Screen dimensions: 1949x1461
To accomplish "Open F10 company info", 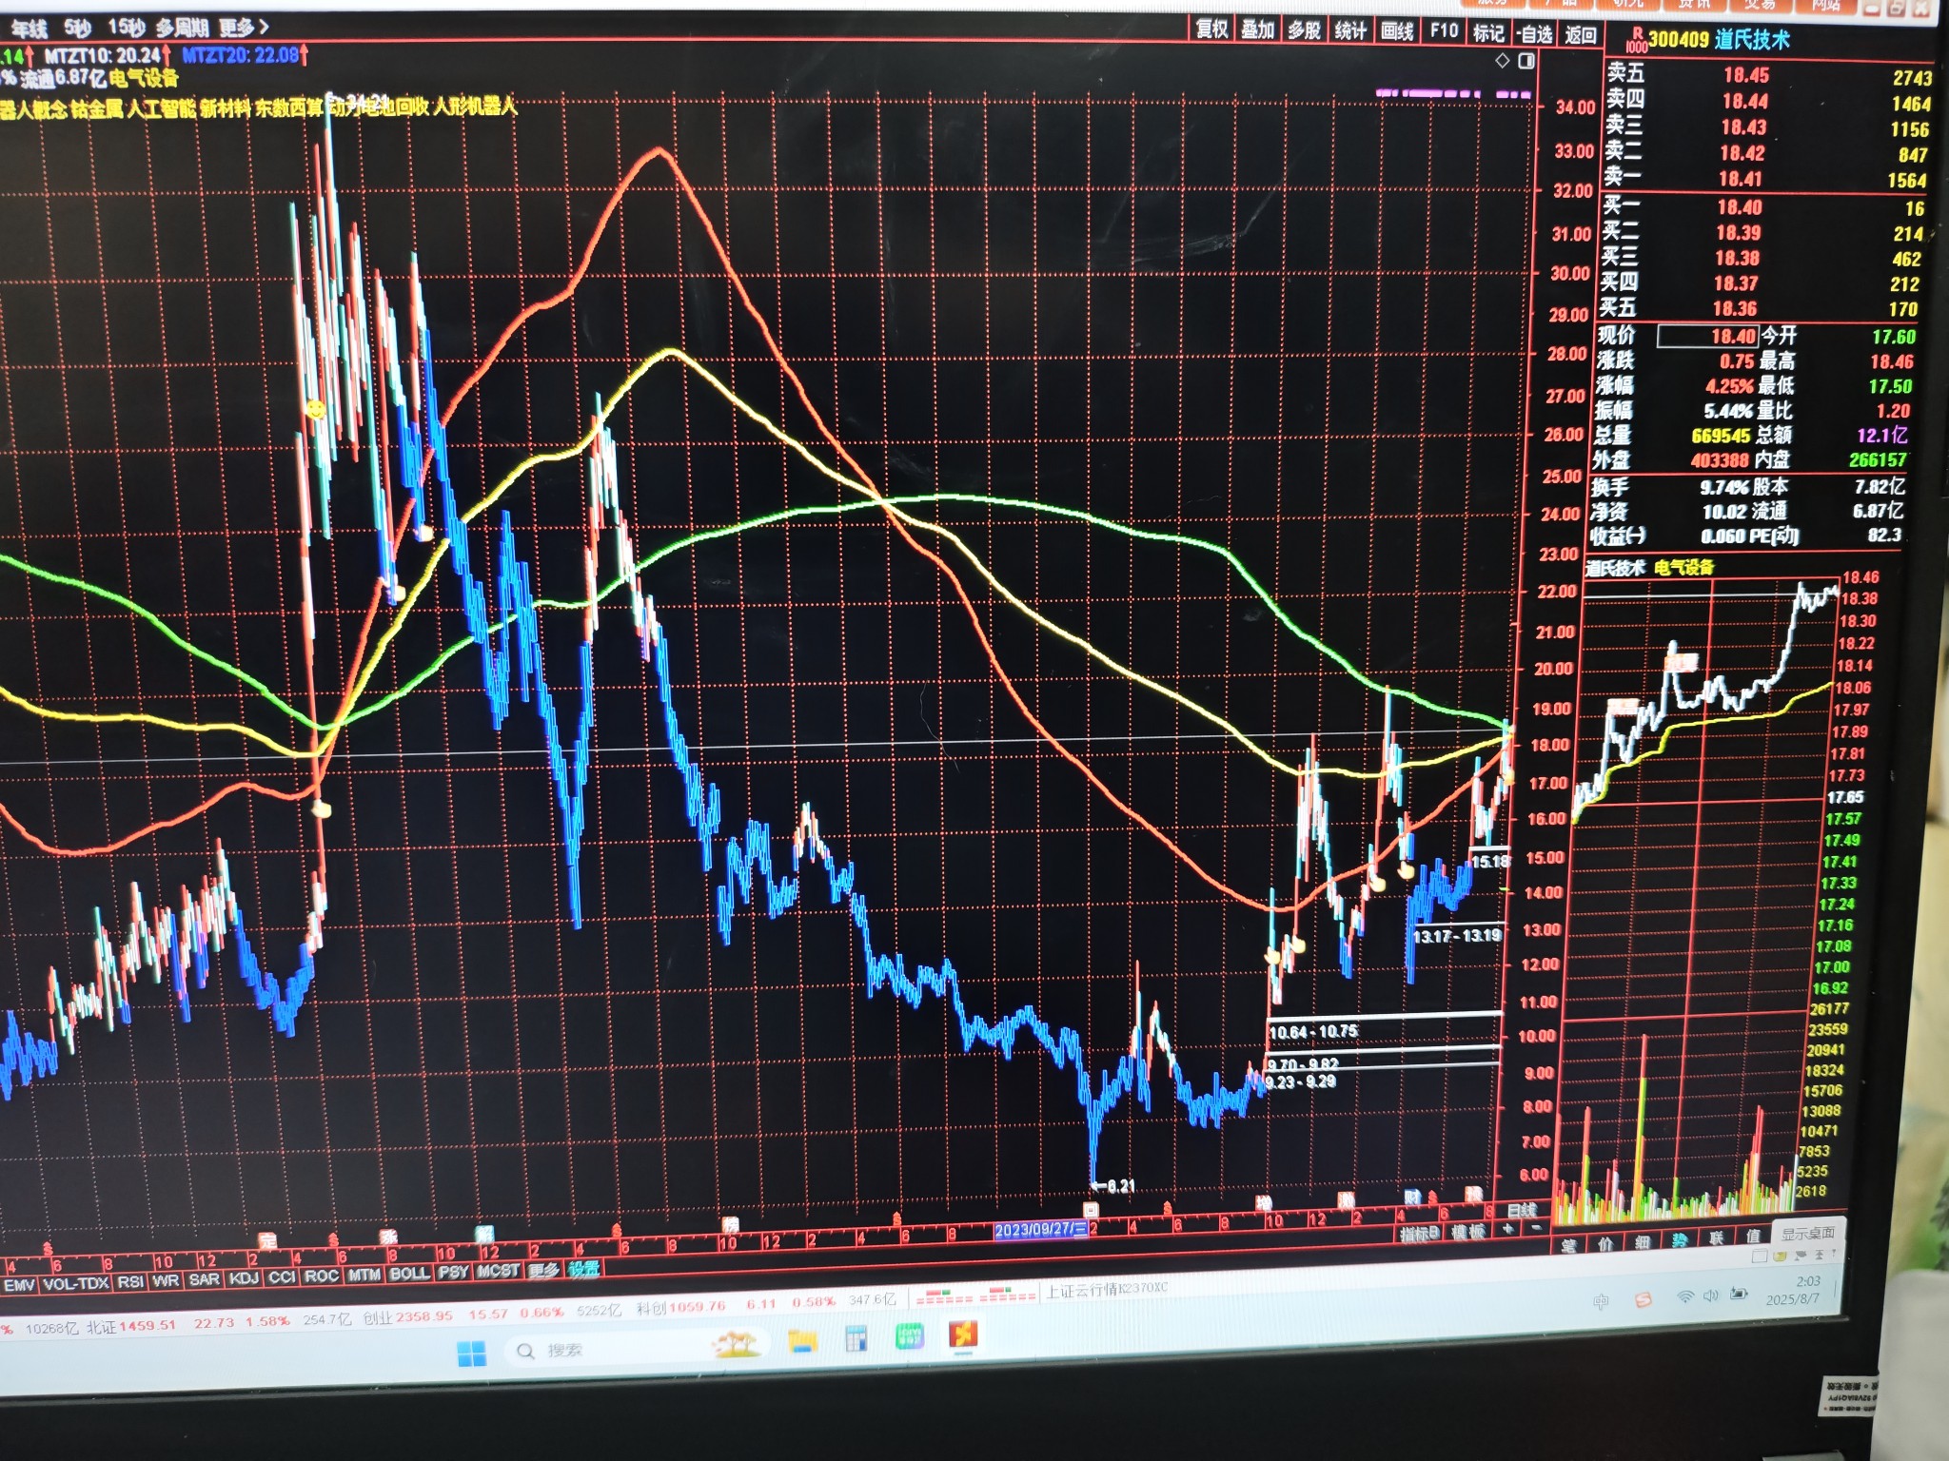I will click(1443, 31).
